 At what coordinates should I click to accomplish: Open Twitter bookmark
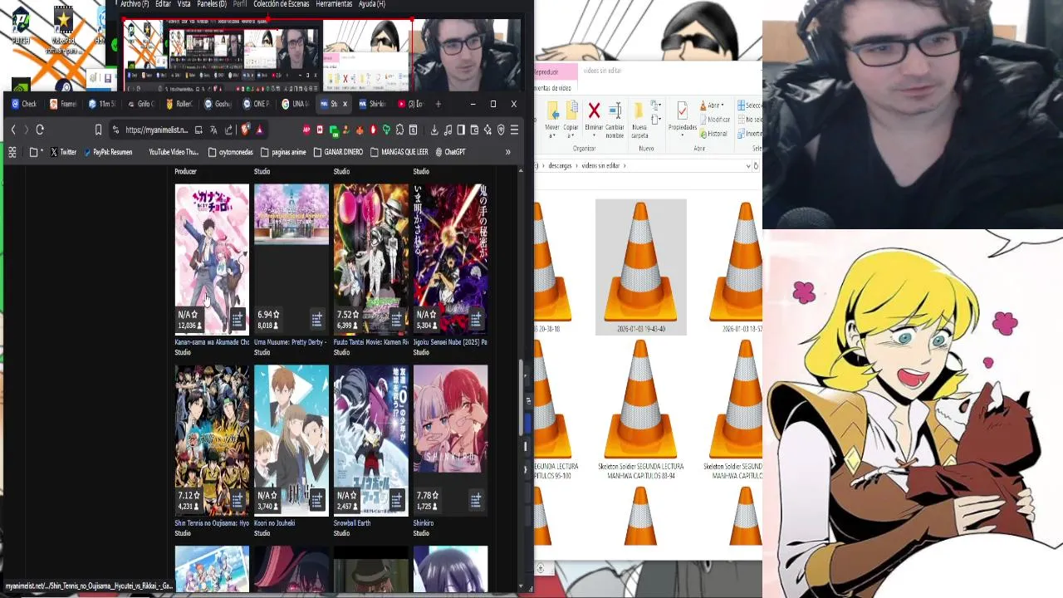[x=63, y=152]
